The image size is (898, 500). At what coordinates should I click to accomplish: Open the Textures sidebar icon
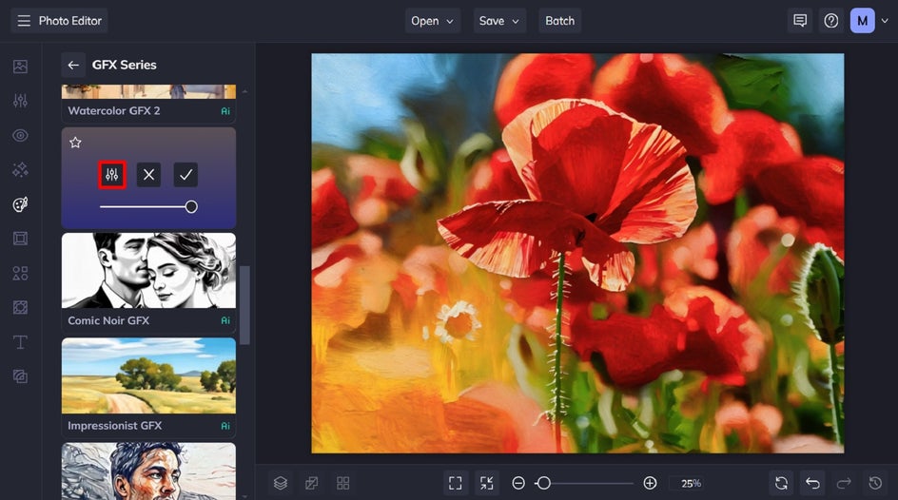pos(21,307)
